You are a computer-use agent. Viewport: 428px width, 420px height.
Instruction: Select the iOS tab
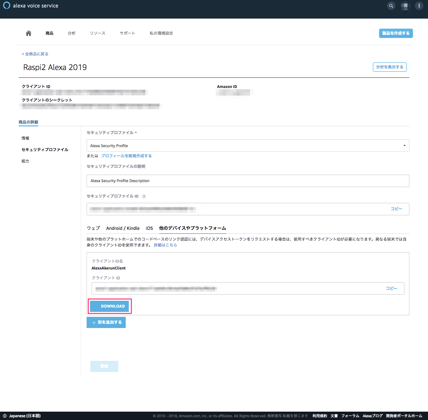[149, 228]
